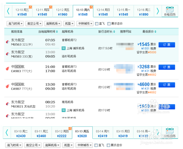Click Air China logo beside CA983

tap(7, 69)
